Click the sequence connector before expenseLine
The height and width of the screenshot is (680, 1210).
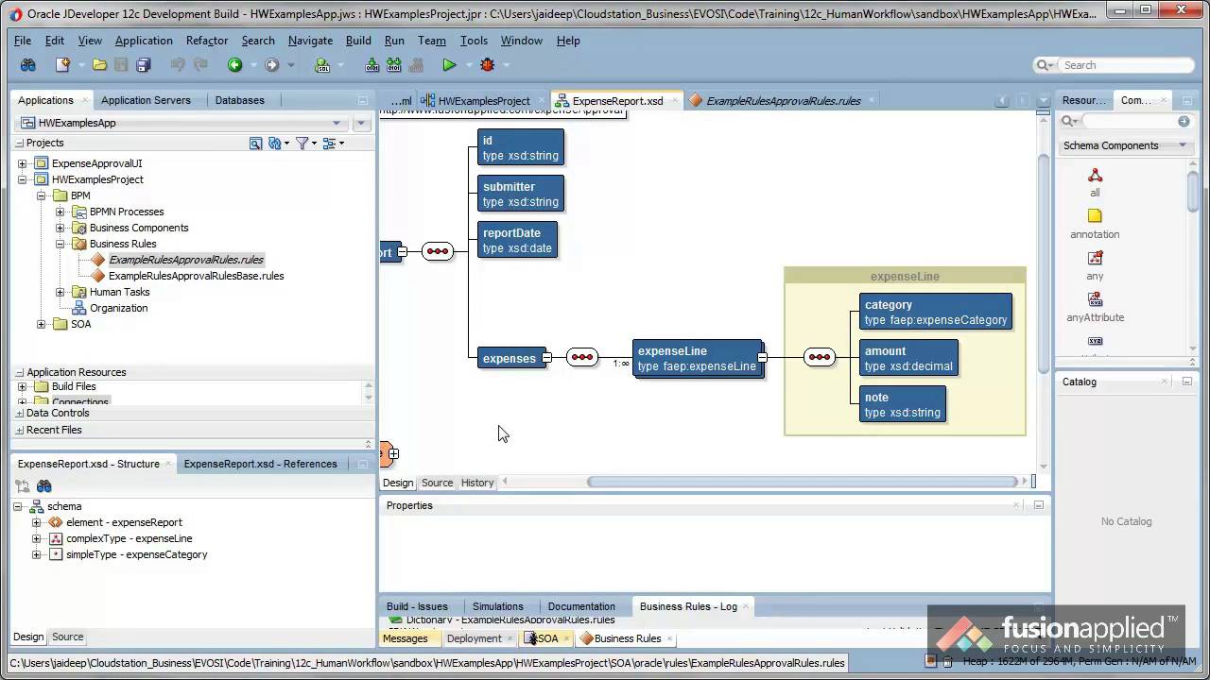pyautogui.click(x=582, y=357)
